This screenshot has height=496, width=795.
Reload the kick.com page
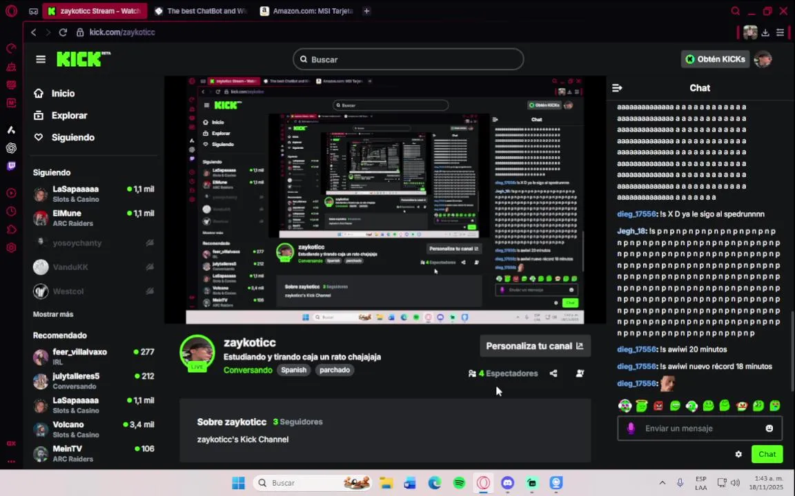tap(63, 32)
